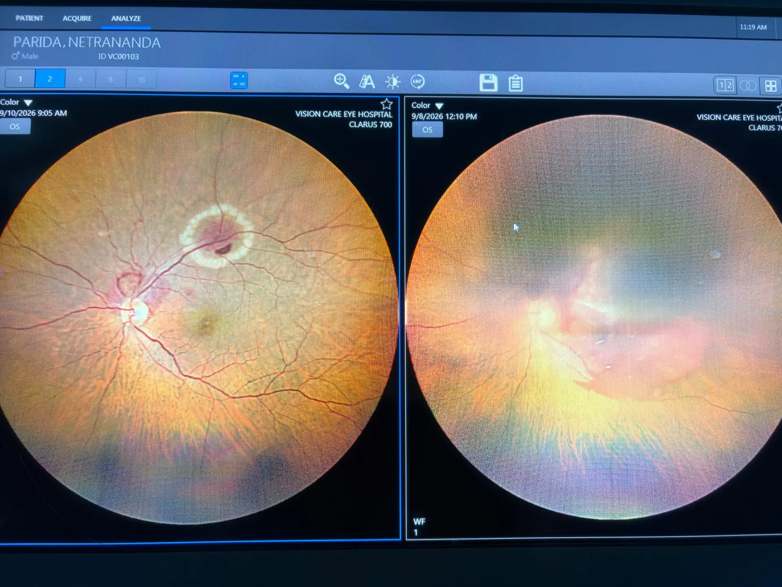Click the 9/10/2026 9:05 AM timestamp
Screen dimensions: 782x587
click(x=33, y=113)
